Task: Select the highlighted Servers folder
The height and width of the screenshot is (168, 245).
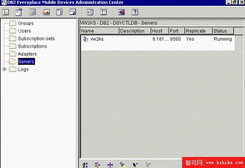Action: point(26,61)
